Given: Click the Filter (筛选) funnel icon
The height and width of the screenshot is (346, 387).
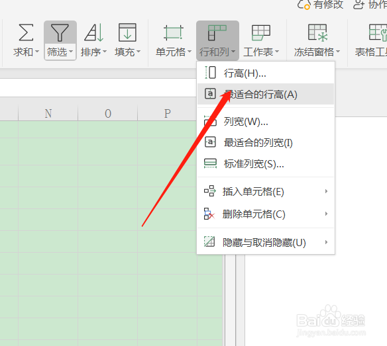Looking at the screenshot, I should (60, 32).
